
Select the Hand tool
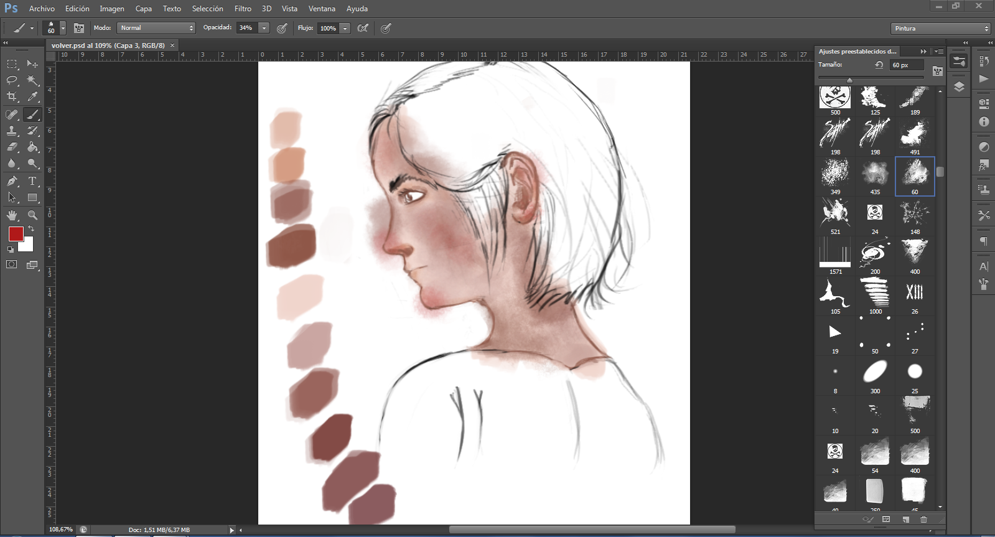tap(12, 215)
